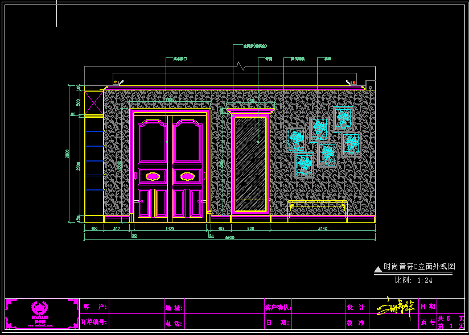Select the 2140 width dimension

pos(322,228)
